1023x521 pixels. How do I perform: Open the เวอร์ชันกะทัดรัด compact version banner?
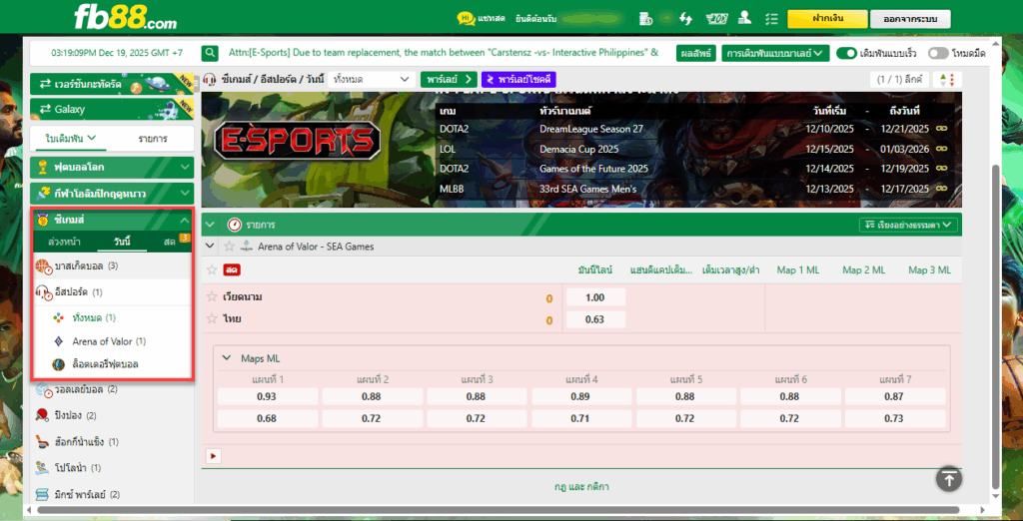(x=112, y=84)
